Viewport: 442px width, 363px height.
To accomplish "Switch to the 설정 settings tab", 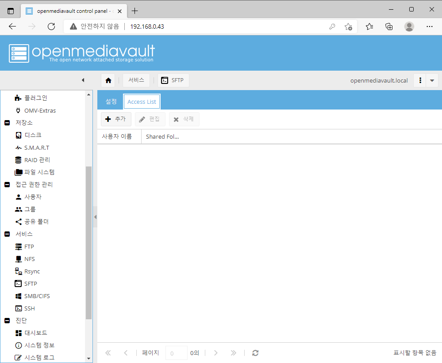I will click(111, 102).
